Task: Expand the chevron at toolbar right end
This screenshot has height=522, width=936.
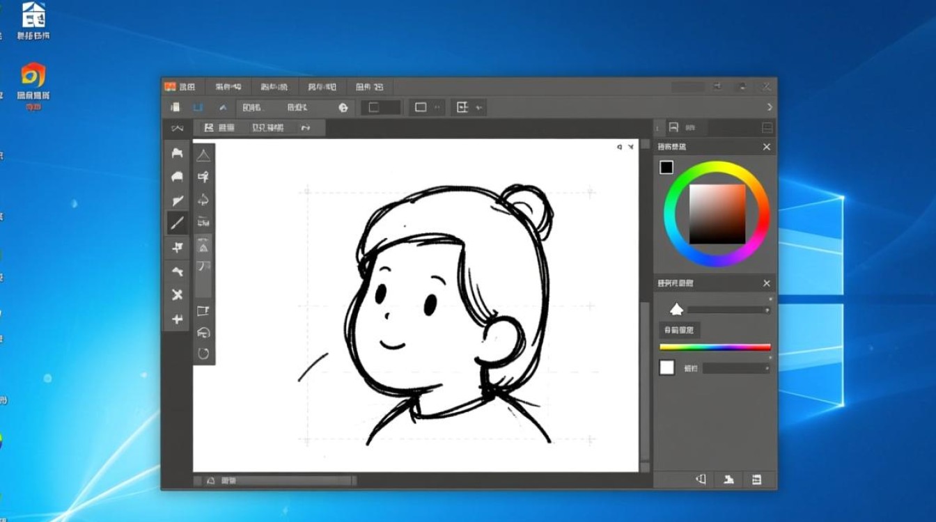Action: pyautogui.click(x=769, y=107)
